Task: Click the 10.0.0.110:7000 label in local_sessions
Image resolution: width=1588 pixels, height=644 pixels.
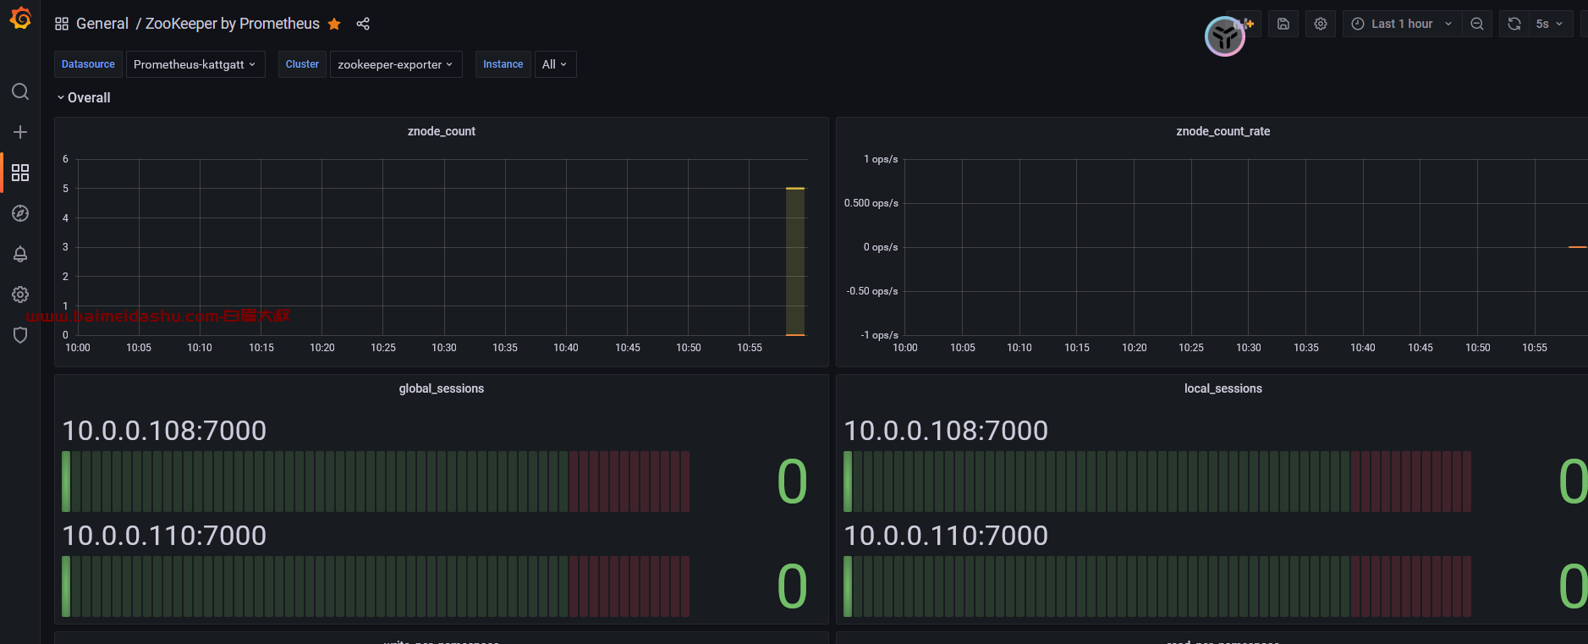Action: pos(946,536)
